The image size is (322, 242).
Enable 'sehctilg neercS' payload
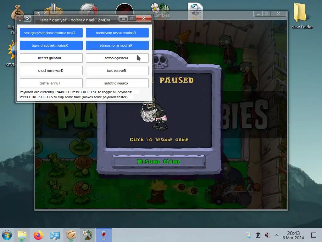[x=117, y=83]
